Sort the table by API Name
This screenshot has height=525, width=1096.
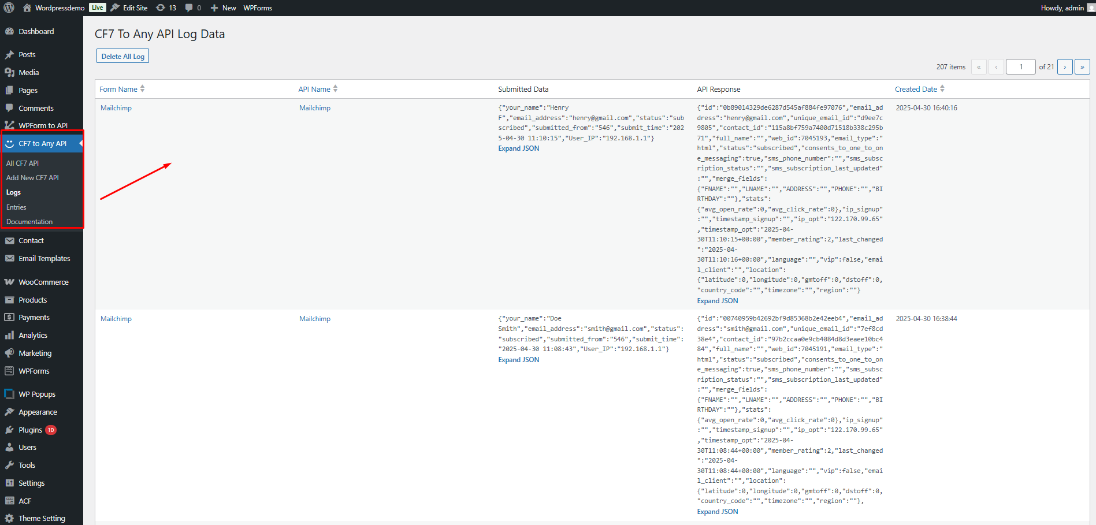click(318, 89)
